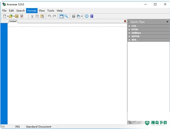This screenshot has width=170, height=129.
Task: Expand the CSS clips group
Action: pyautogui.click(x=149, y=26)
